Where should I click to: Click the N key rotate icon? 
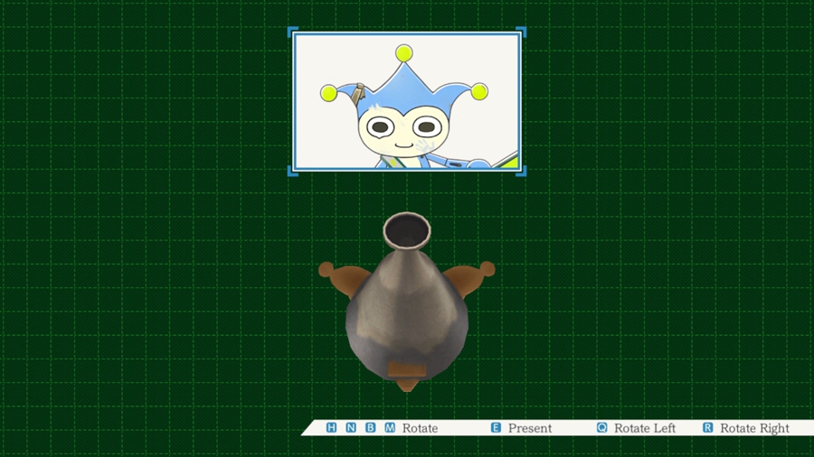click(x=351, y=427)
